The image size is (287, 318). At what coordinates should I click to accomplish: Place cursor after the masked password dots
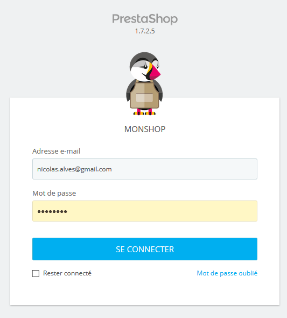68,211
